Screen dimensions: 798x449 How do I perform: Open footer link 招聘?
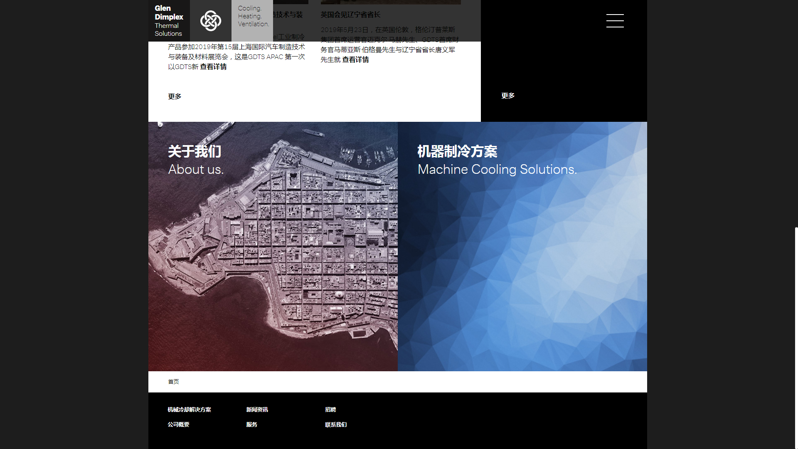330,410
